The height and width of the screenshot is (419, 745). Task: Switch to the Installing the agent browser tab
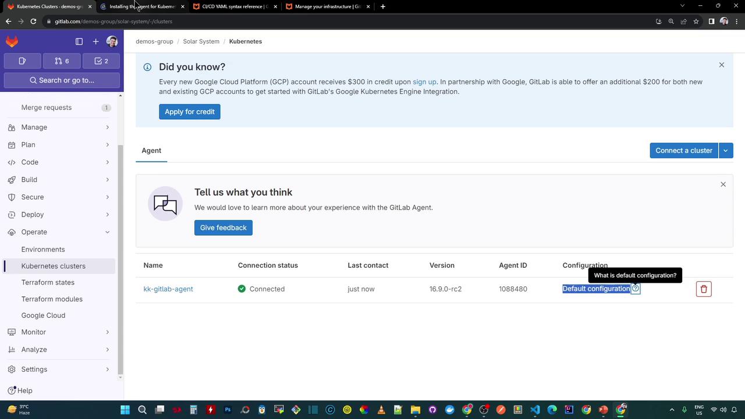(142, 6)
